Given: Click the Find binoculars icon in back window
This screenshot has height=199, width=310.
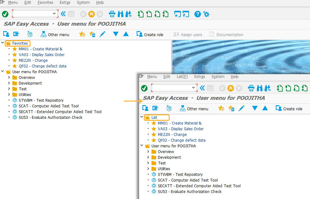Looking at the screenshot, I should pos(120,14).
